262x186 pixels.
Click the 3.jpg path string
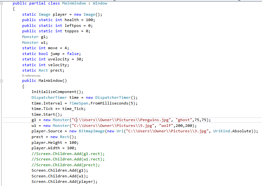[x=167, y=131]
